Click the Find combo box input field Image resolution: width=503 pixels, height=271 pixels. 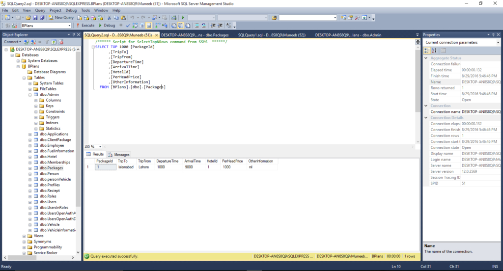click(x=306, y=18)
